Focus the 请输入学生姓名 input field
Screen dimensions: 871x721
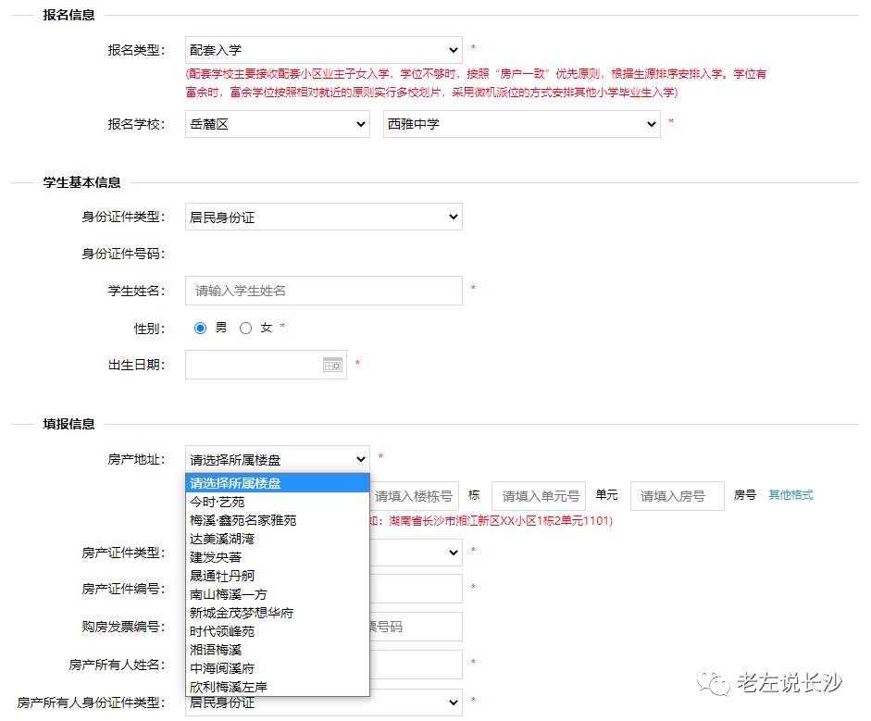(323, 291)
